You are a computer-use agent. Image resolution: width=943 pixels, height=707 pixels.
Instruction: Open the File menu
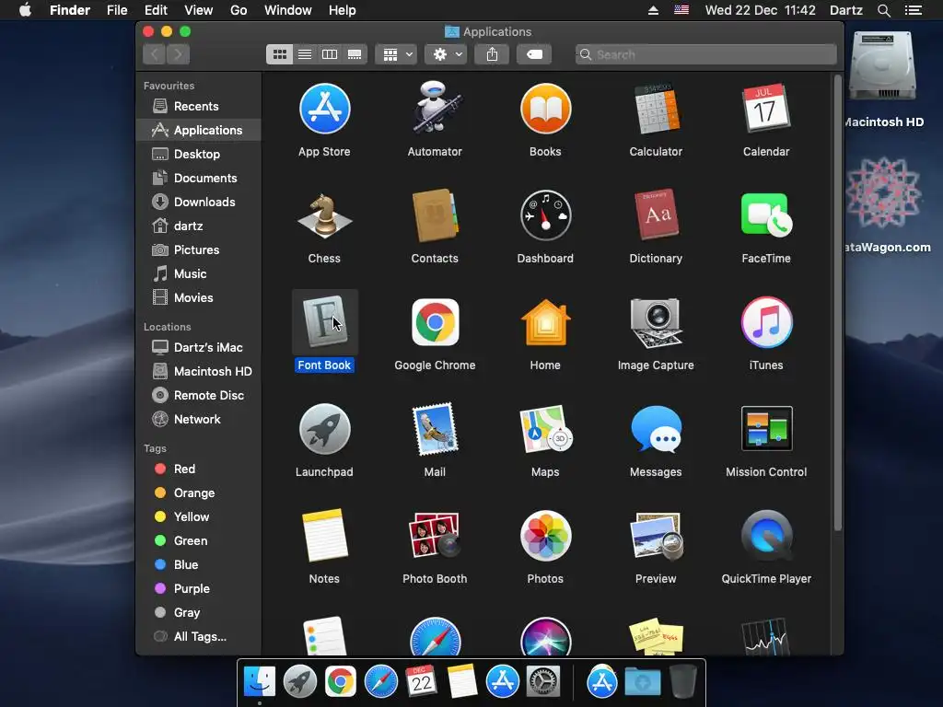(x=117, y=10)
